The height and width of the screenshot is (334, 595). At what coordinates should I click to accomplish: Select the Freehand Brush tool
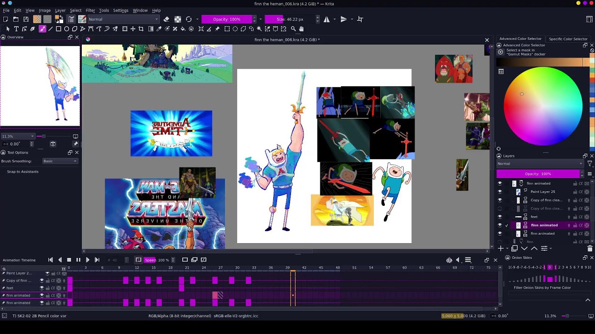pos(42,29)
